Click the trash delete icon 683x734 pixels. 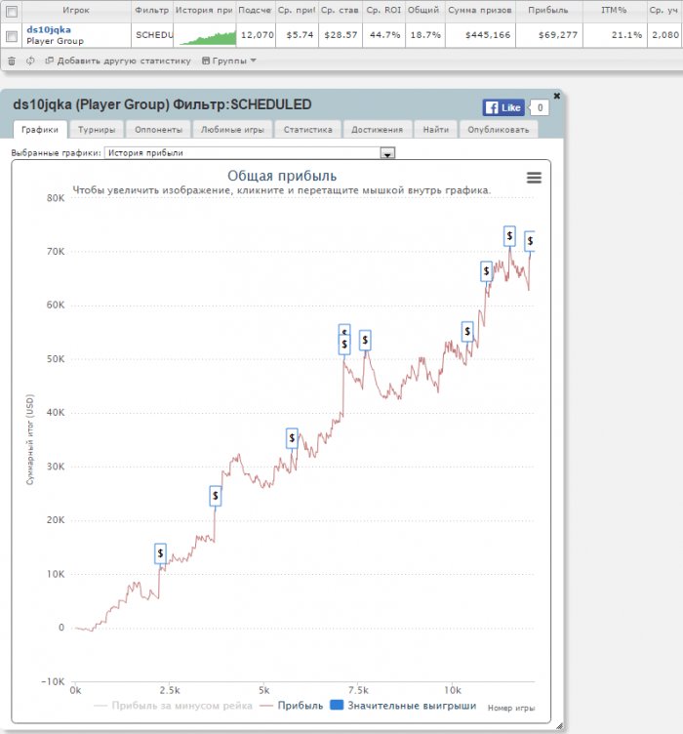coord(12,61)
